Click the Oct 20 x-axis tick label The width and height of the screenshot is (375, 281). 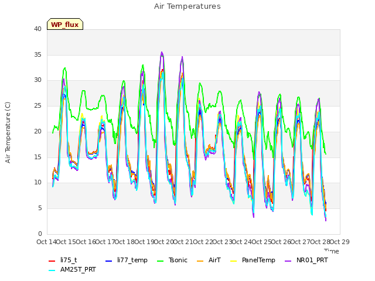[163, 242]
